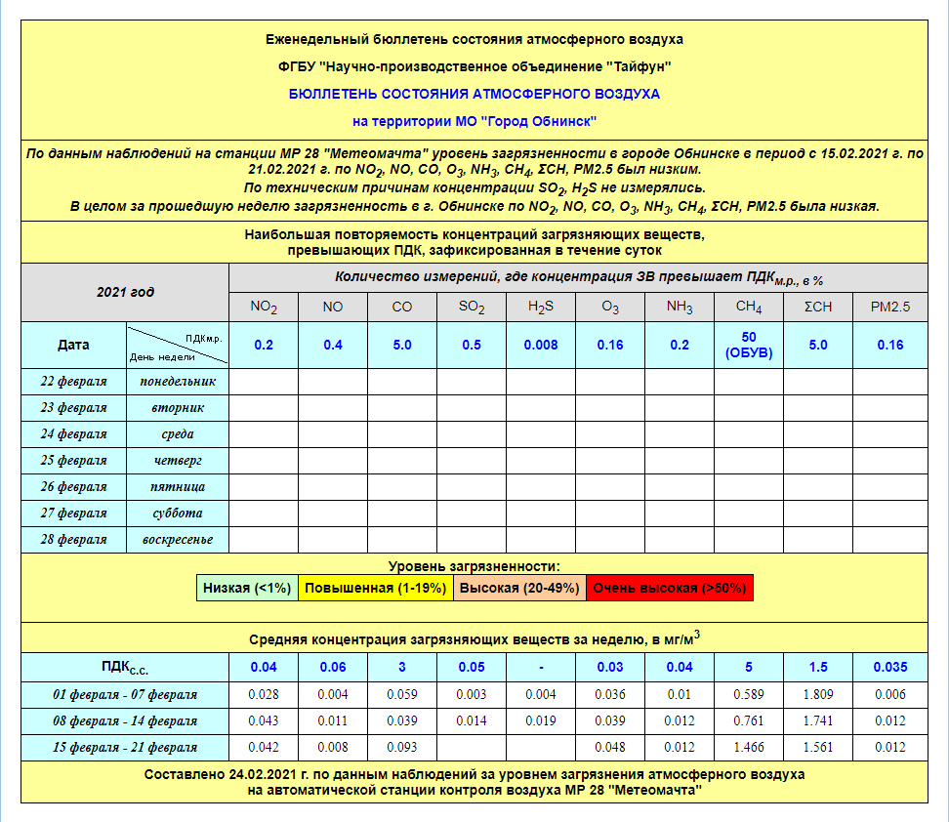Click the "воскресенье" weekday cell
Viewport: 949px width, 822px height.
pyautogui.click(x=178, y=539)
